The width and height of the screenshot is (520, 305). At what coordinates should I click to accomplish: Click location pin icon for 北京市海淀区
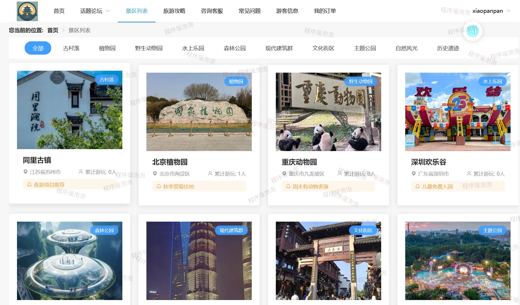155,174
